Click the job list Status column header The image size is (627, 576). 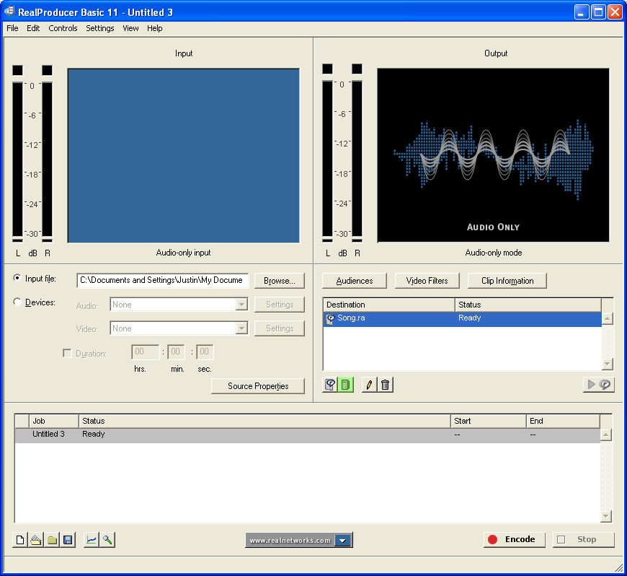coord(264,421)
